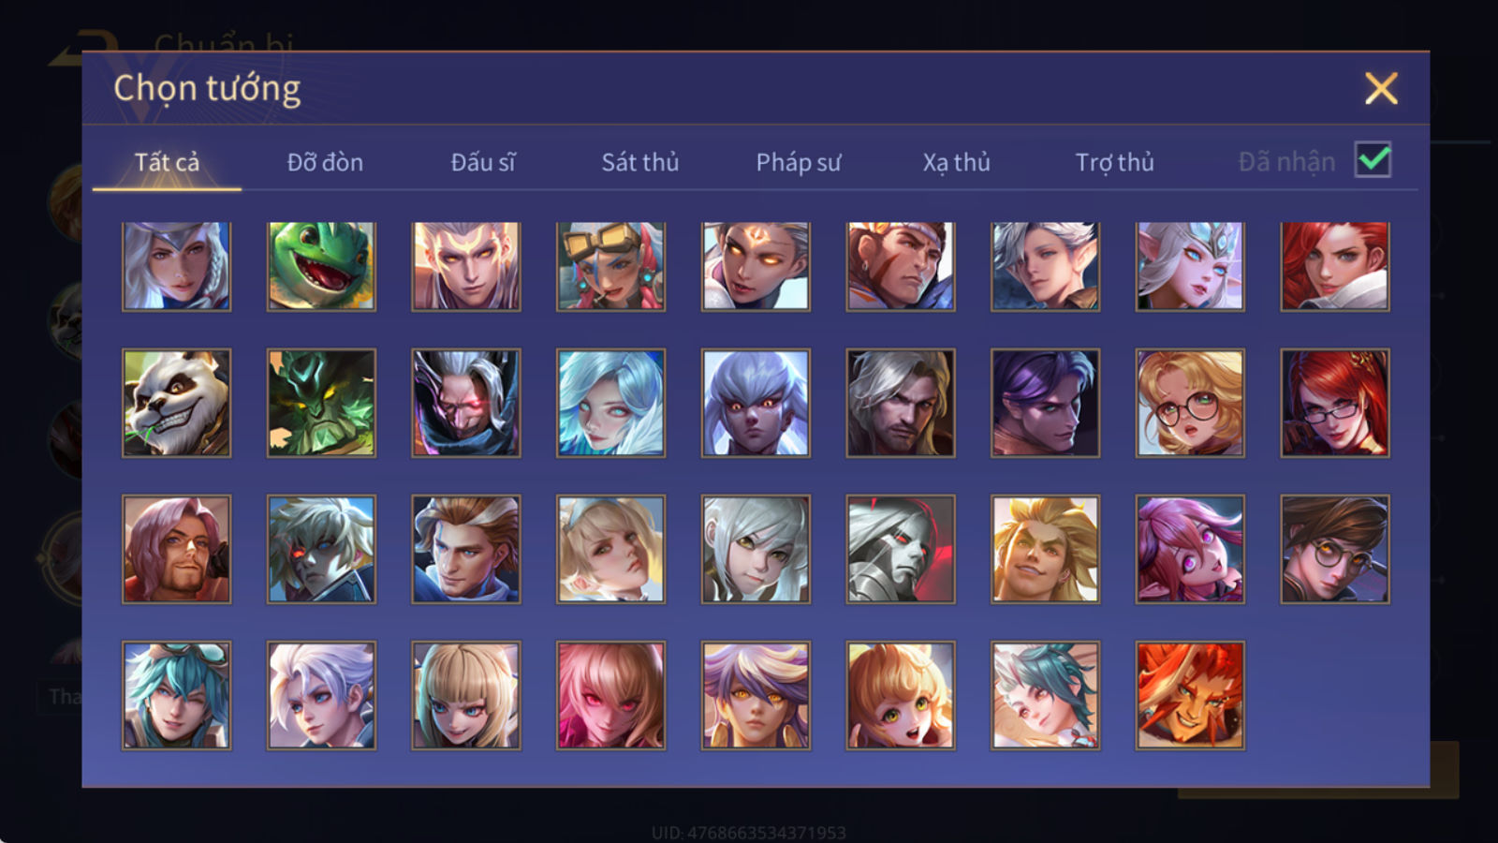The width and height of the screenshot is (1498, 843).
Task: Choose the goggles-wearing hero with red braids
Action: click(610, 266)
